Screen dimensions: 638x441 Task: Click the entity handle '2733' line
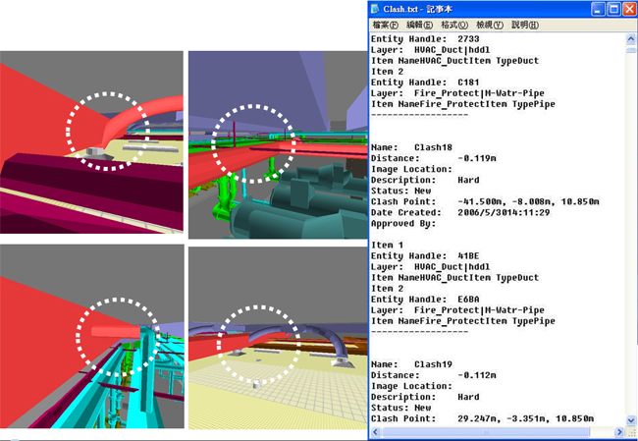[x=425, y=39]
